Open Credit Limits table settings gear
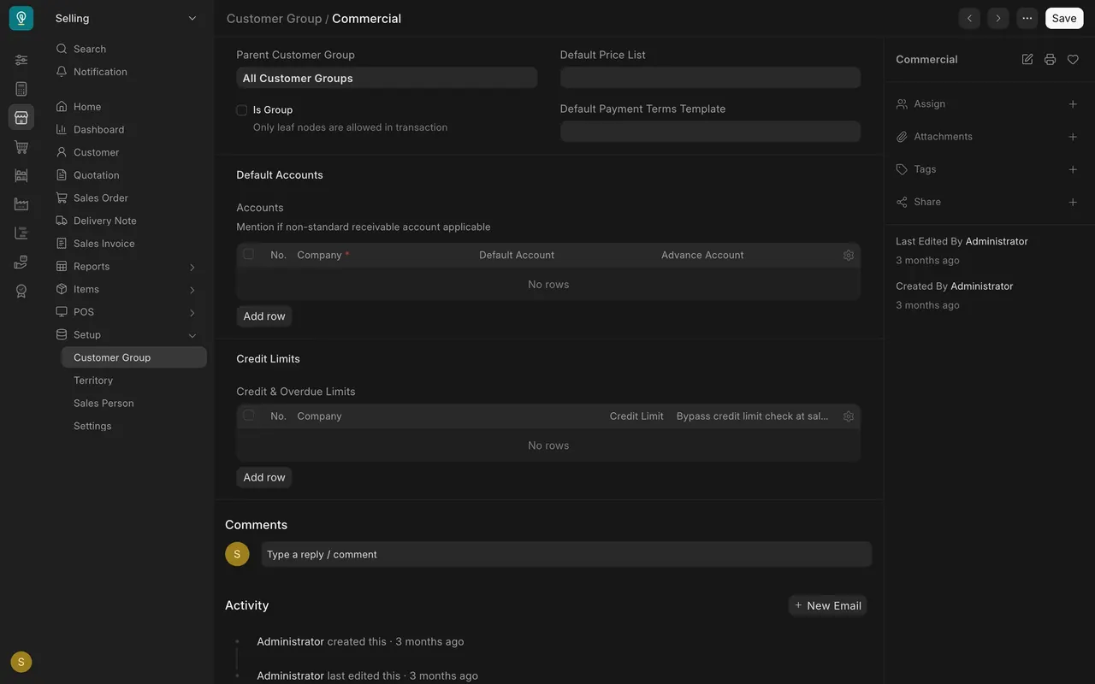1095x684 pixels. (x=849, y=416)
